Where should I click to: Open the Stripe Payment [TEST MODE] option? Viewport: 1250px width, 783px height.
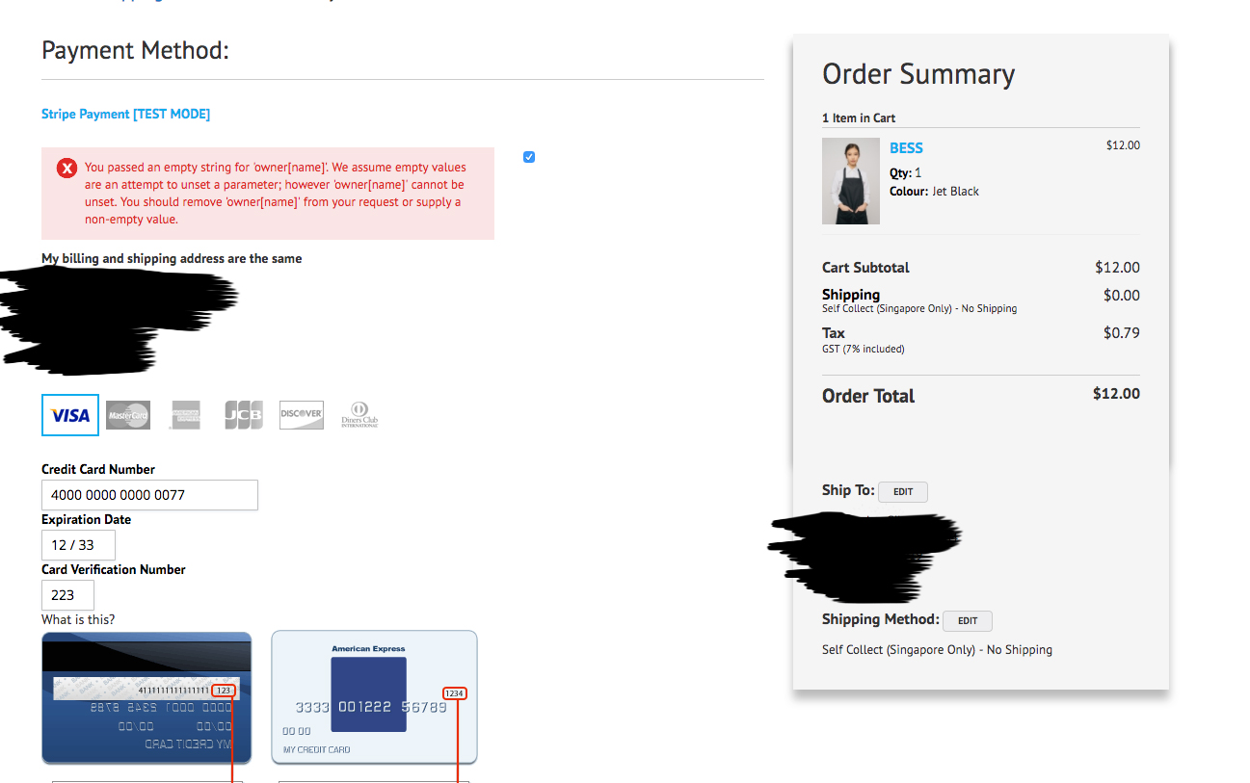(x=125, y=114)
